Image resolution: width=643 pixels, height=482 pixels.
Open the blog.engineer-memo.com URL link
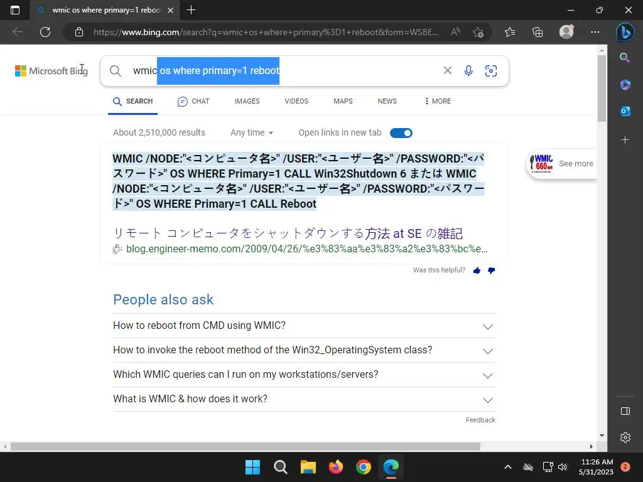pos(306,249)
